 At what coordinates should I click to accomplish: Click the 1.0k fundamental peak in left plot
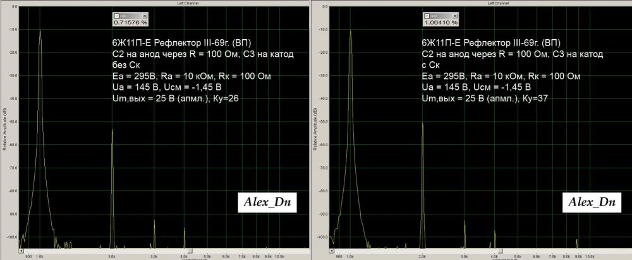pos(40,30)
